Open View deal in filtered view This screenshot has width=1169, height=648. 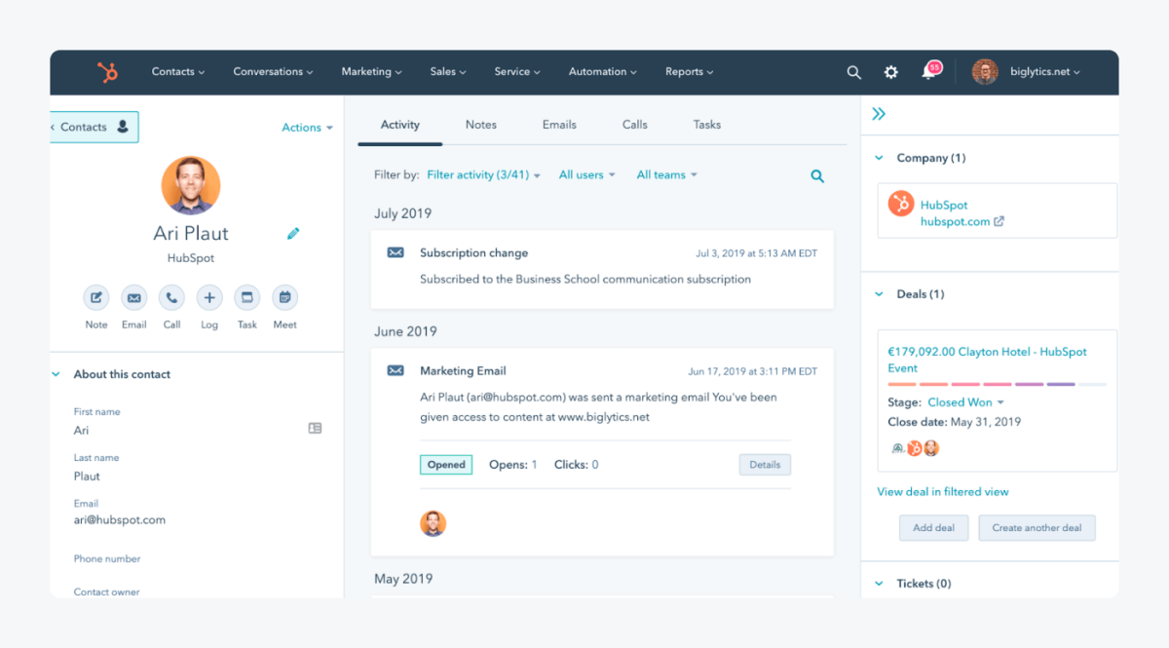(x=942, y=491)
